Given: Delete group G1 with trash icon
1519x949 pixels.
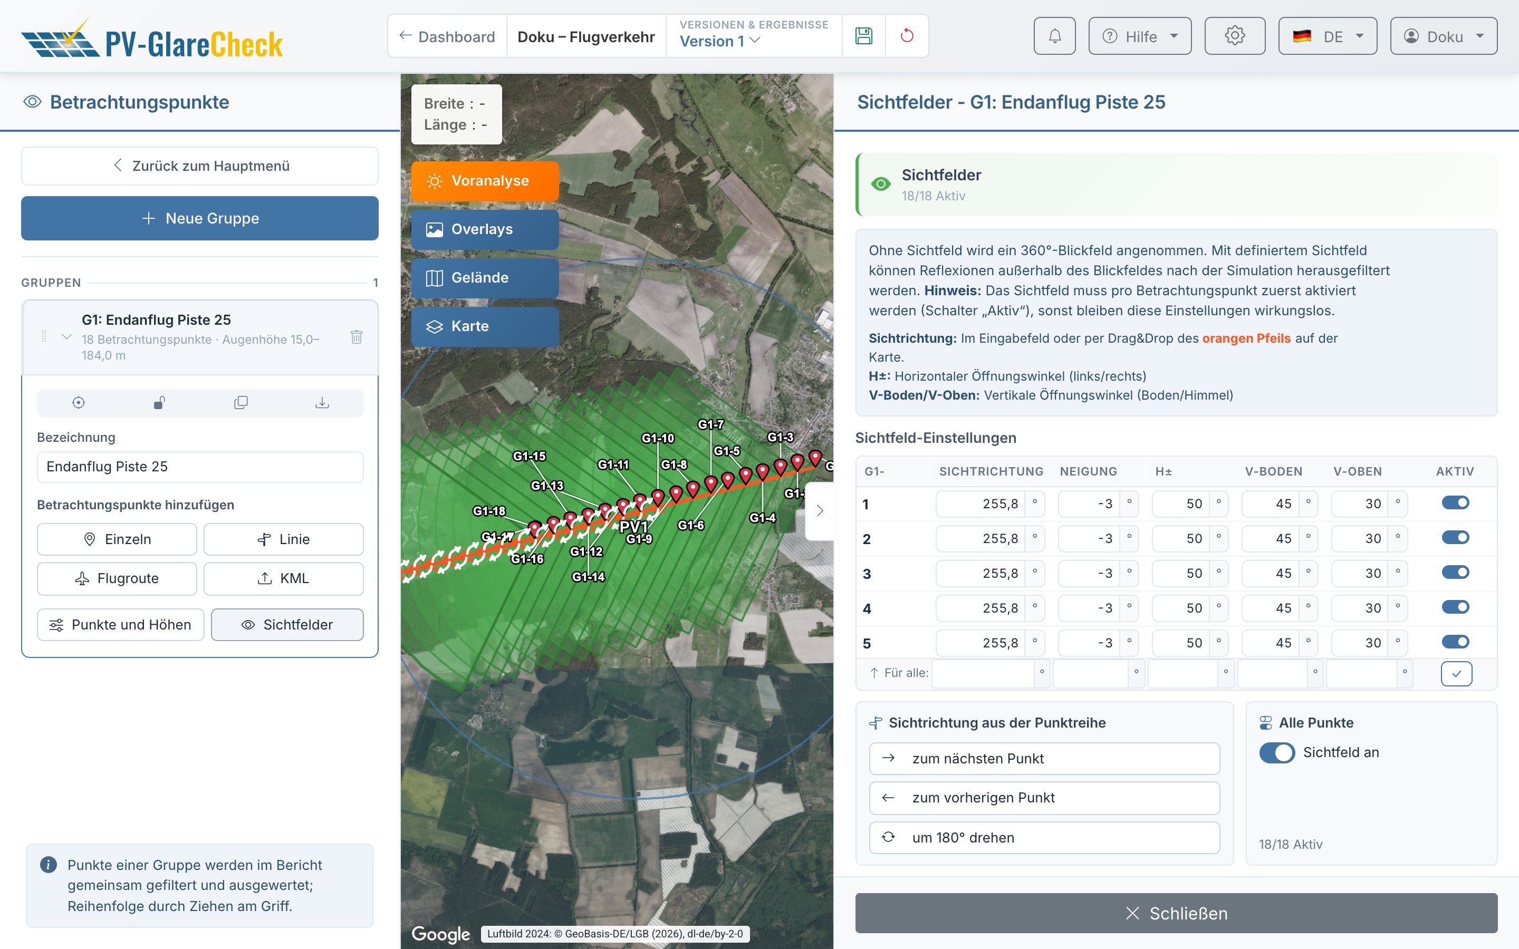Looking at the screenshot, I should [x=357, y=337].
